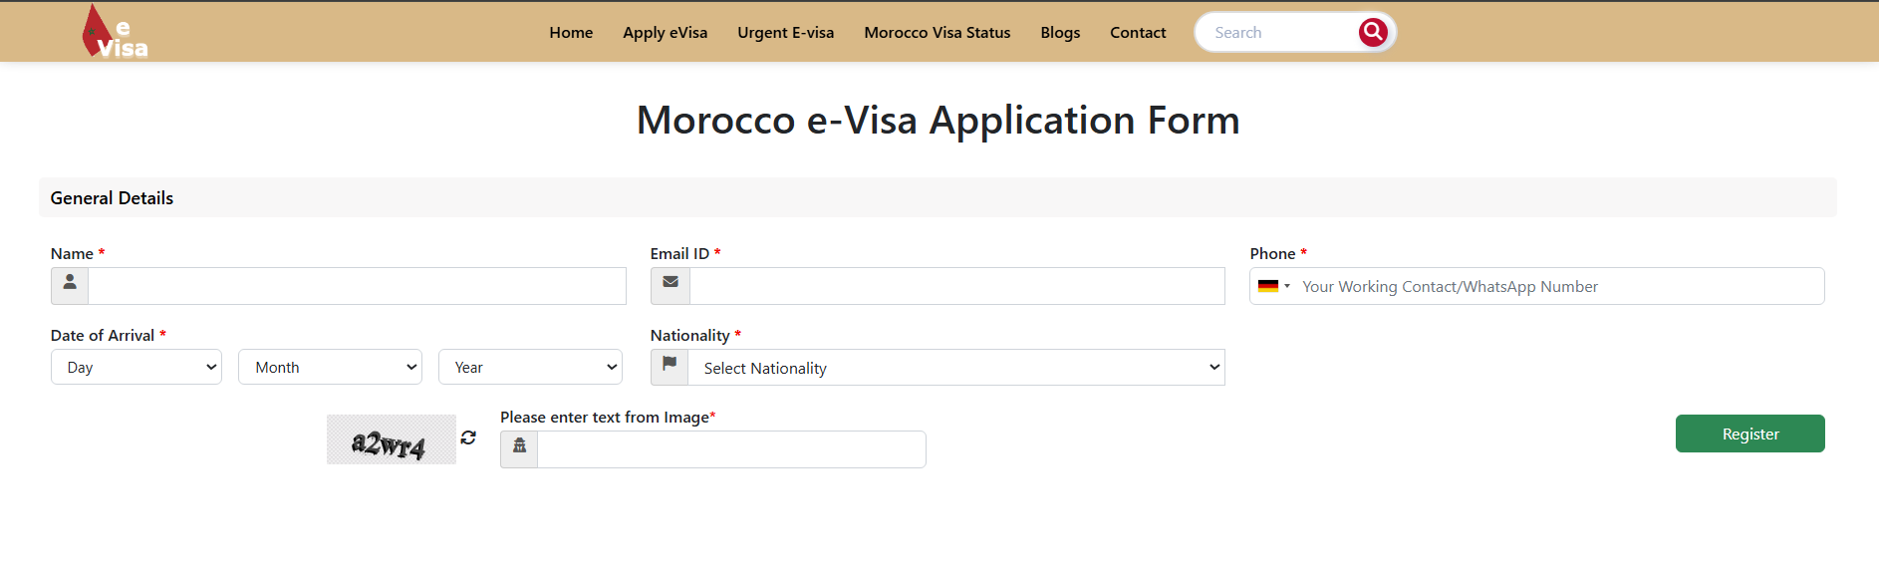Open the phone country flag selector
Image resolution: width=1879 pixels, height=579 pixels.
click(1273, 286)
